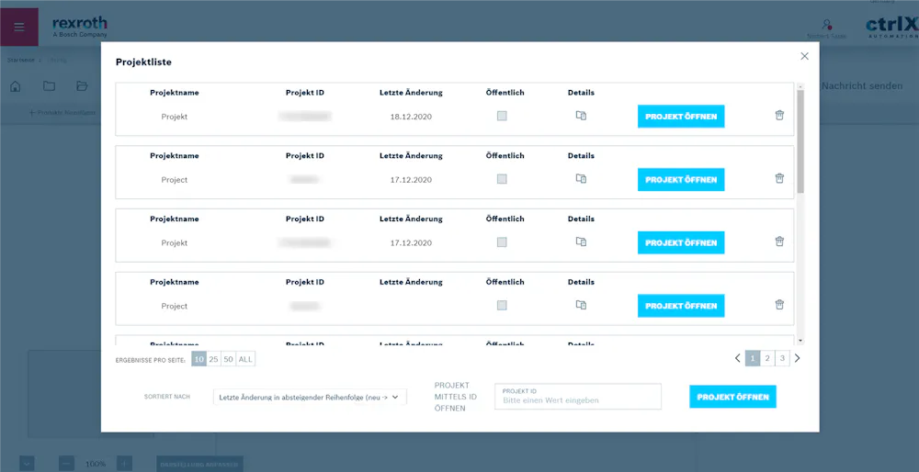
Task: Toggle Öffentlich for Projekt dated 17.12.2020
Action: [502, 242]
